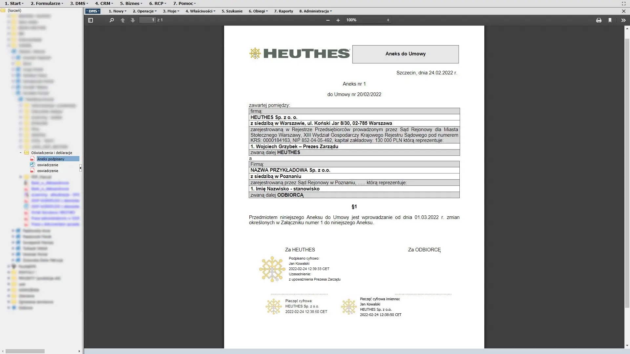Toggle the PDF viewer sidebar panel
630x354 pixels.
pyautogui.click(x=91, y=20)
